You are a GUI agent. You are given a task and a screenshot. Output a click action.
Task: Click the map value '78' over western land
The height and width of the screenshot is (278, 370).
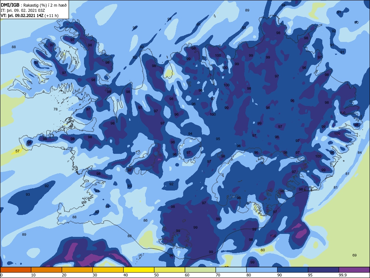click(55, 109)
